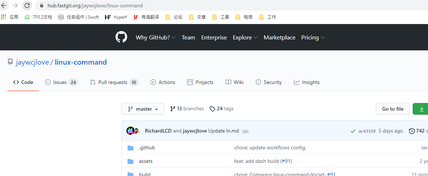
Task: Open the Team menu item
Action: (x=188, y=37)
